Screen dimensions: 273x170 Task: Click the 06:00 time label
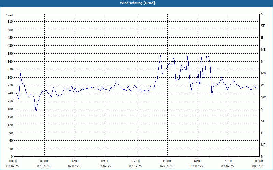tap(75, 161)
